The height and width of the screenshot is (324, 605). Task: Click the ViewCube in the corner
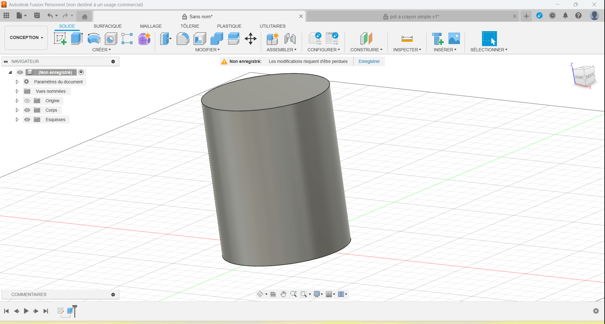click(x=584, y=76)
